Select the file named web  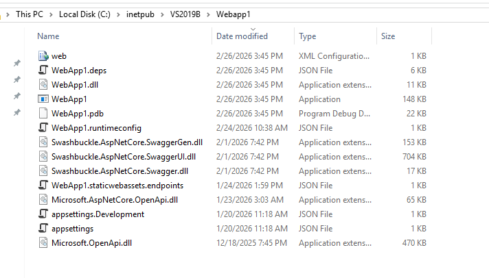pyautogui.click(x=59, y=56)
